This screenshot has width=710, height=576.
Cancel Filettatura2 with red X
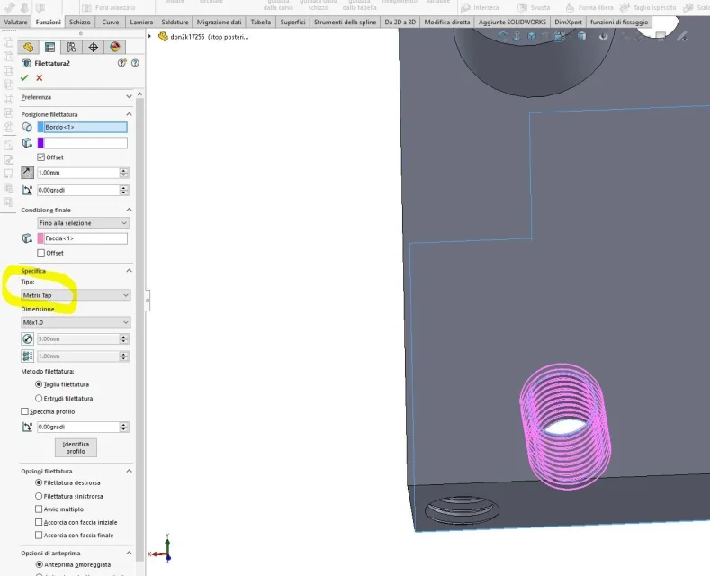pos(40,78)
